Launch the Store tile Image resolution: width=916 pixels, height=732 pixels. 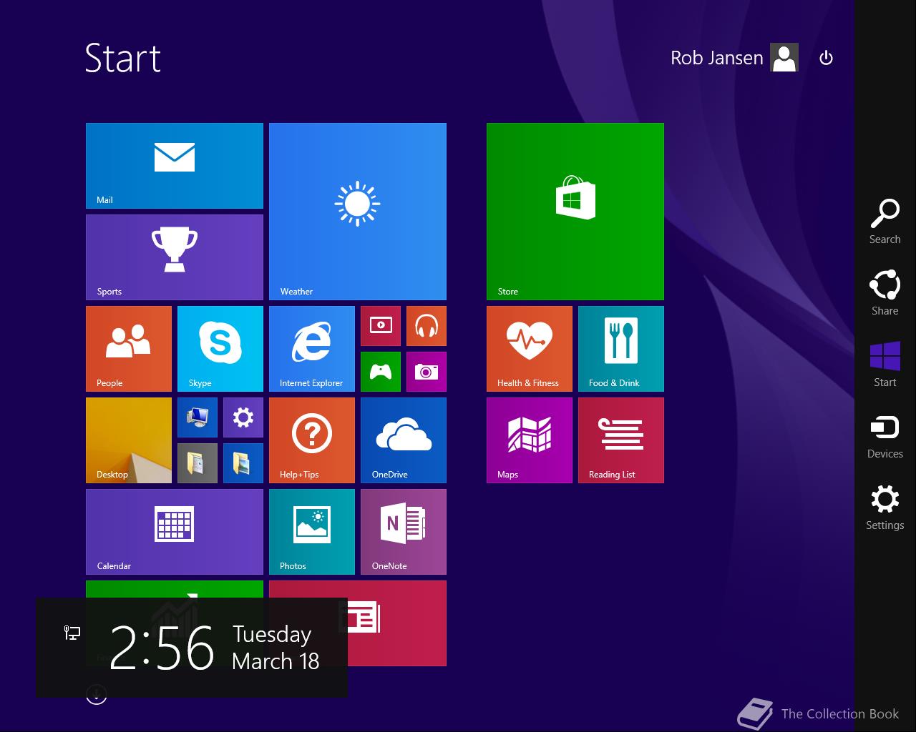click(575, 212)
